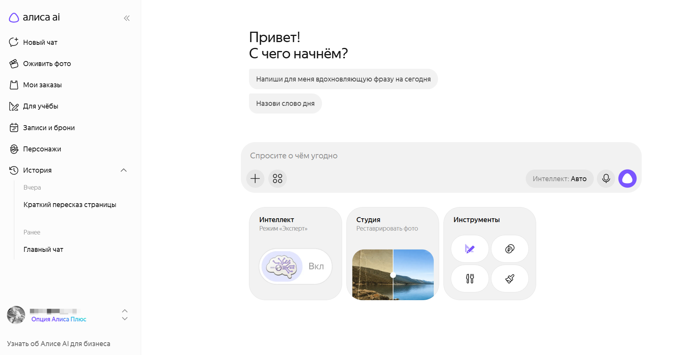Click the history clock icon
This screenshot has height=355, width=680.
click(14, 170)
